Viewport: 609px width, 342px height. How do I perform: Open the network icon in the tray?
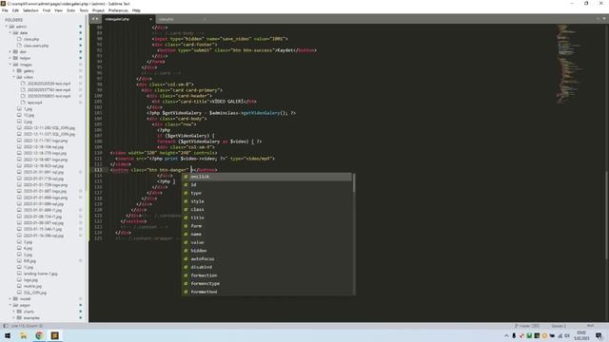coord(560,335)
